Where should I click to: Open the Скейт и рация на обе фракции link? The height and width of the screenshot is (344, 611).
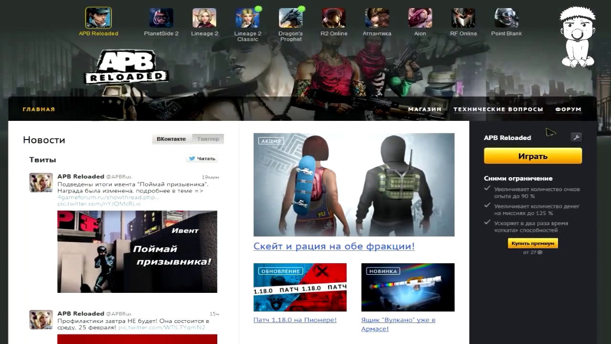334,247
